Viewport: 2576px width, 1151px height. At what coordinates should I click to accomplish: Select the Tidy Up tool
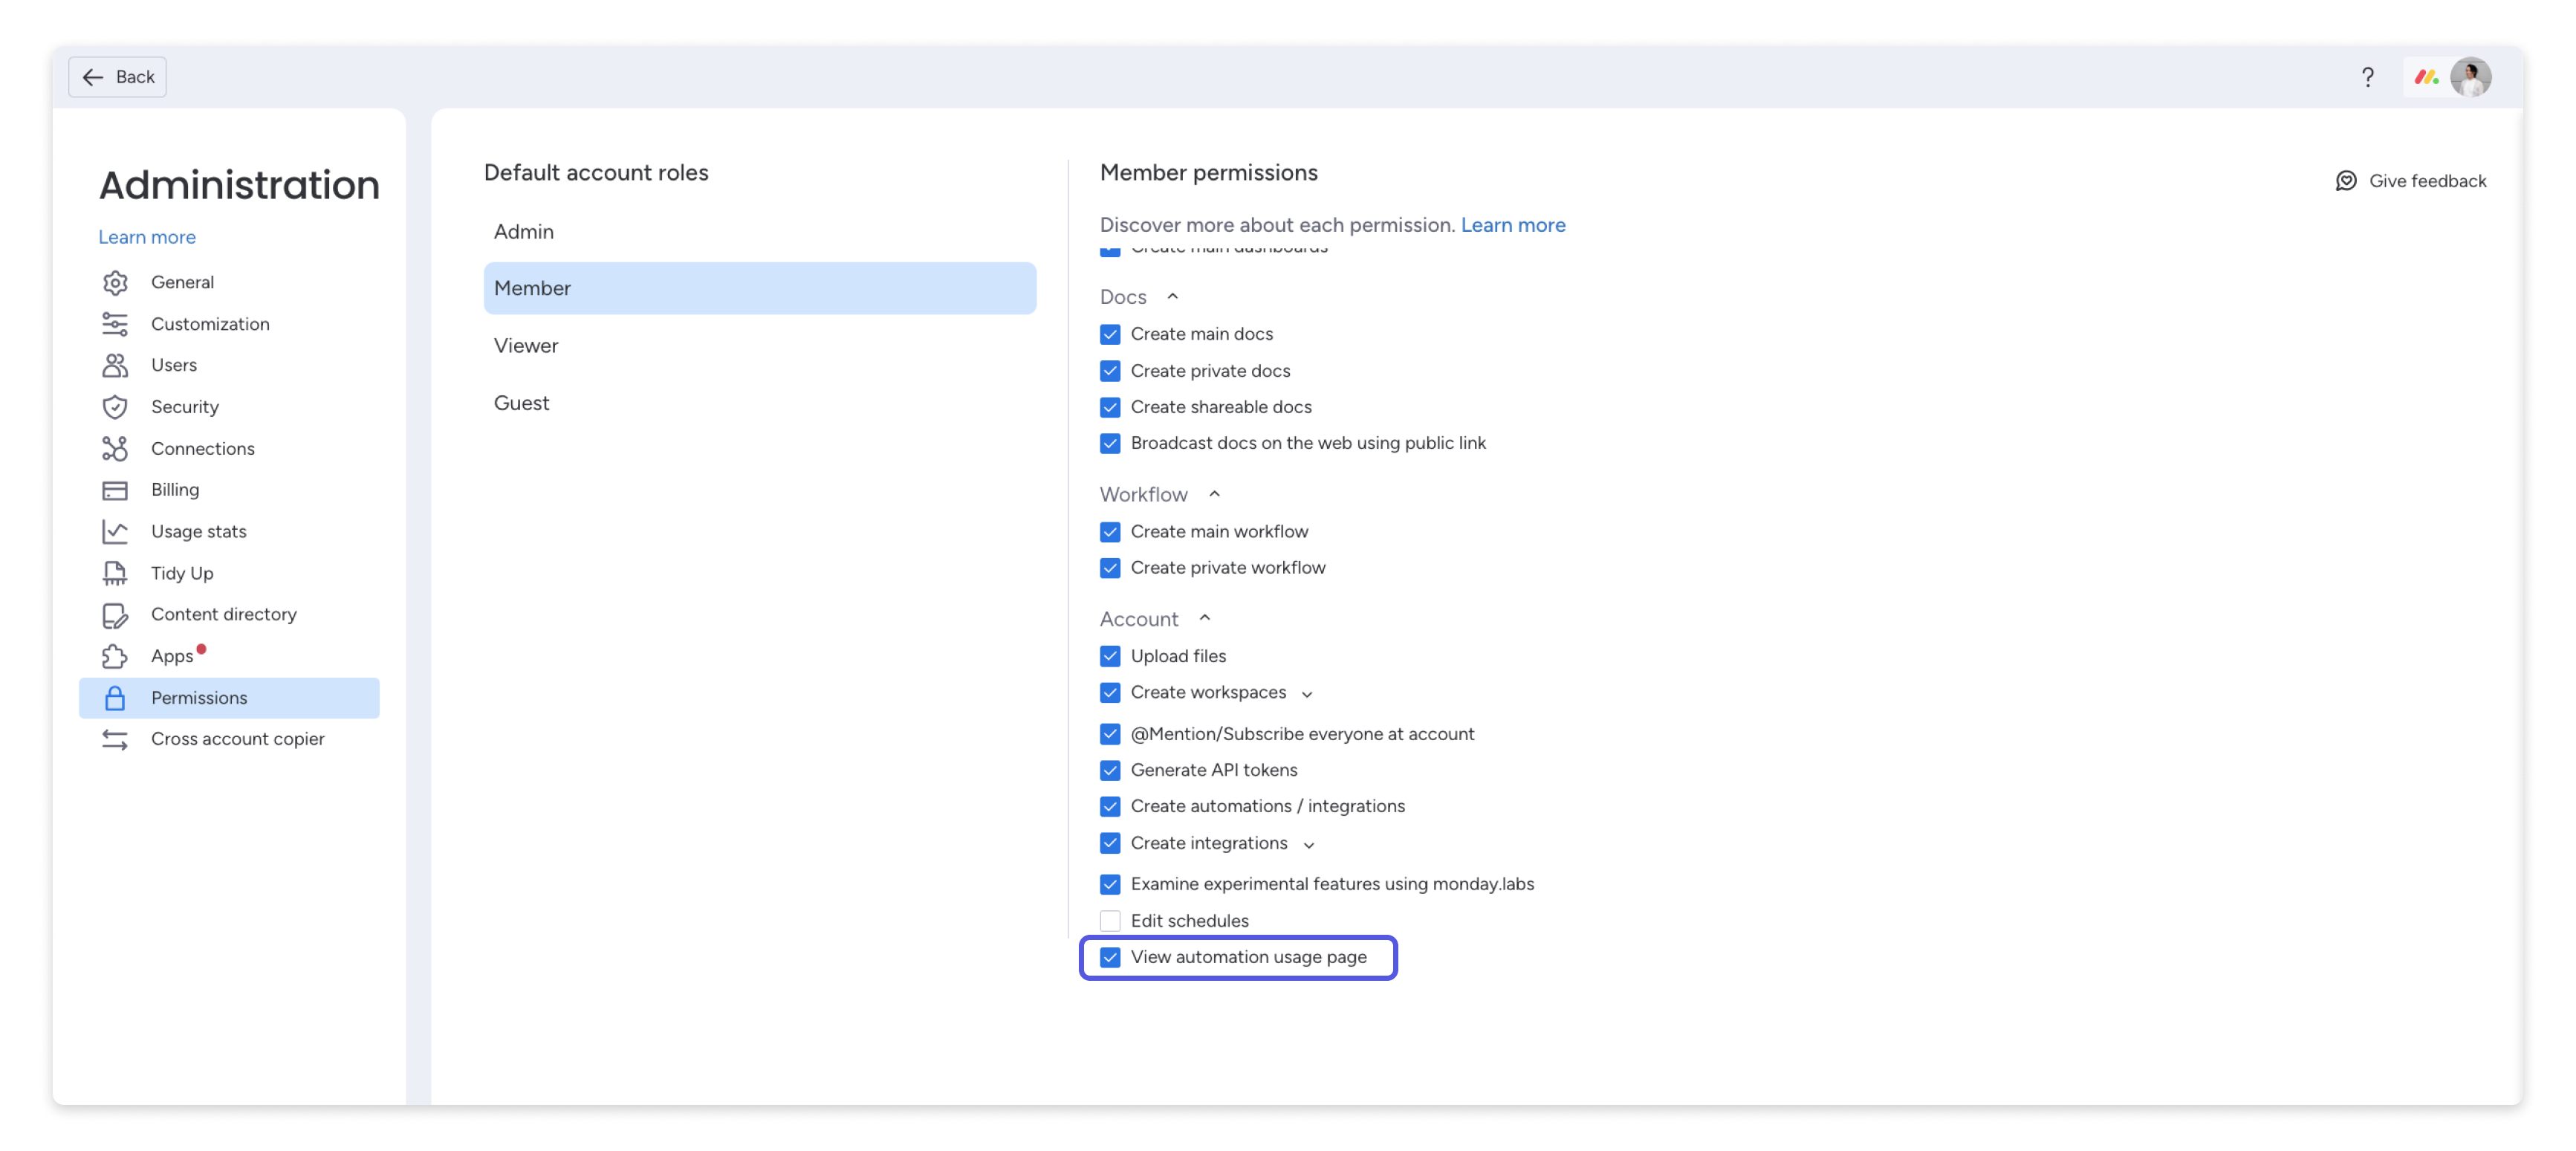[182, 573]
